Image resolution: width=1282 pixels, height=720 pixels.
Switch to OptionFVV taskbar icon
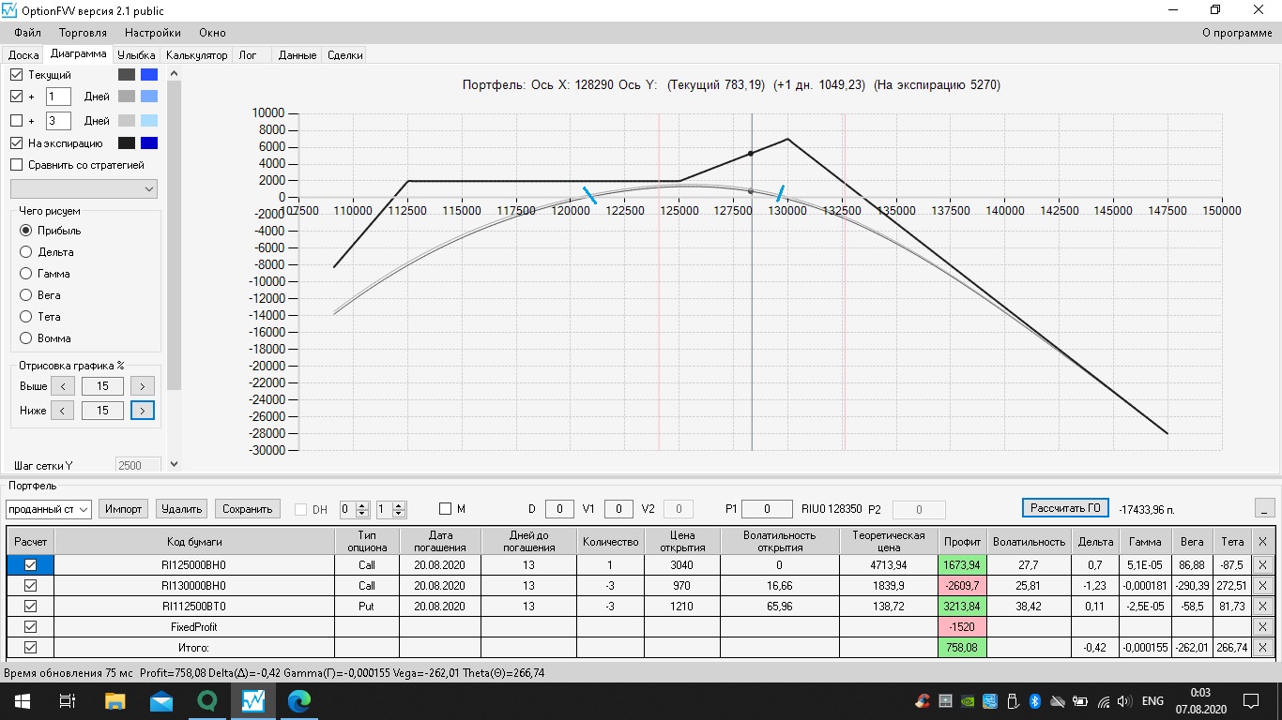point(252,701)
